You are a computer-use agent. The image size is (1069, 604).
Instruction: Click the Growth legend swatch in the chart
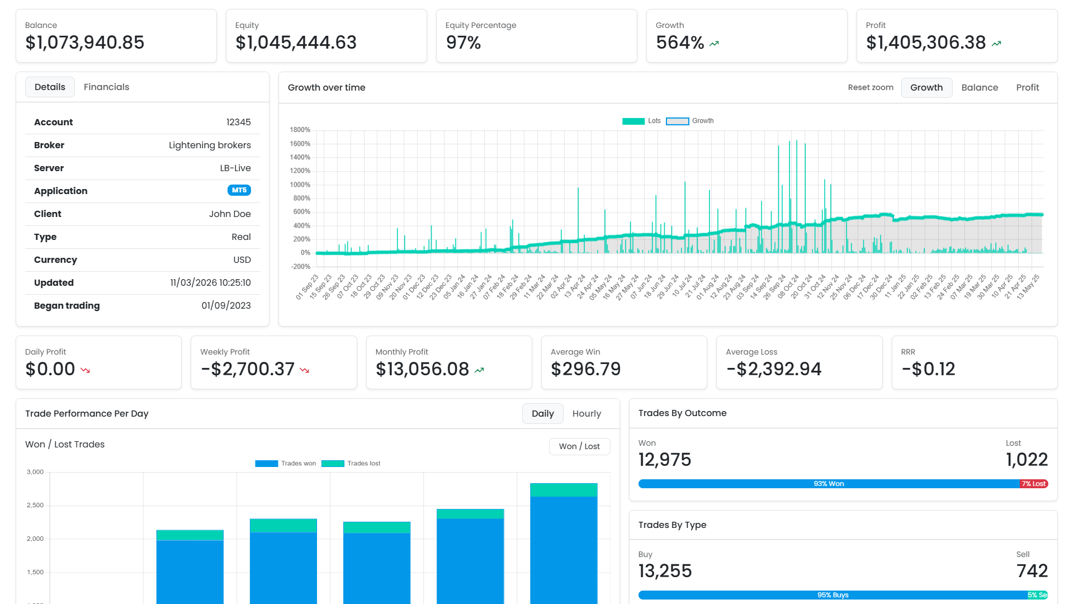coord(678,120)
